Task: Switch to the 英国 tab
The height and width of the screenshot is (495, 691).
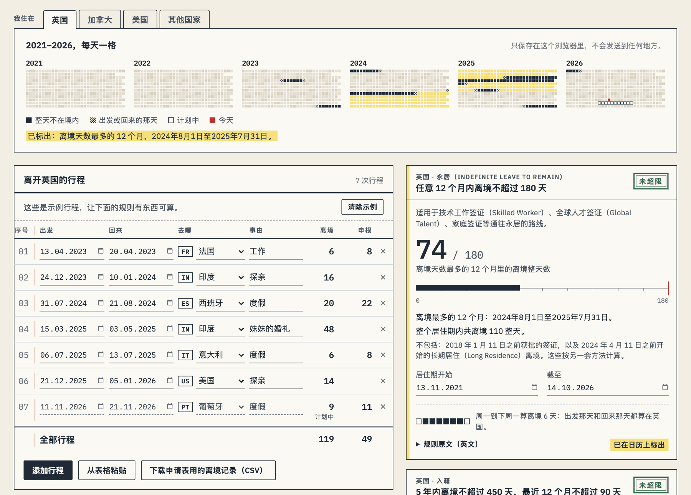Action: click(60, 20)
